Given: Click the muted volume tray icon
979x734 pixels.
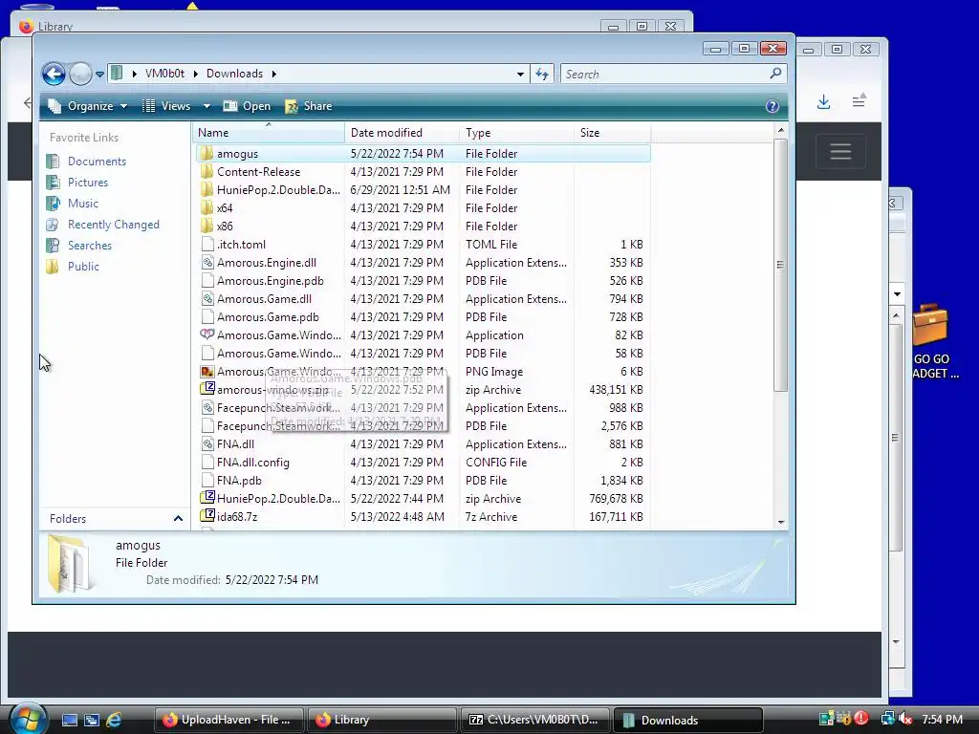Looking at the screenshot, I should (x=905, y=719).
